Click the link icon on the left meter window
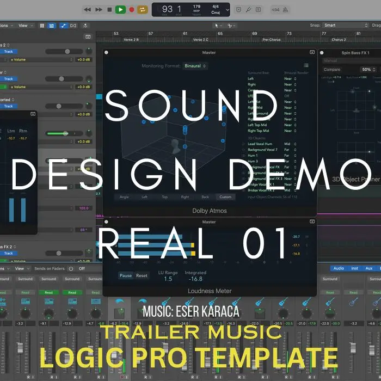 click(33, 114)
